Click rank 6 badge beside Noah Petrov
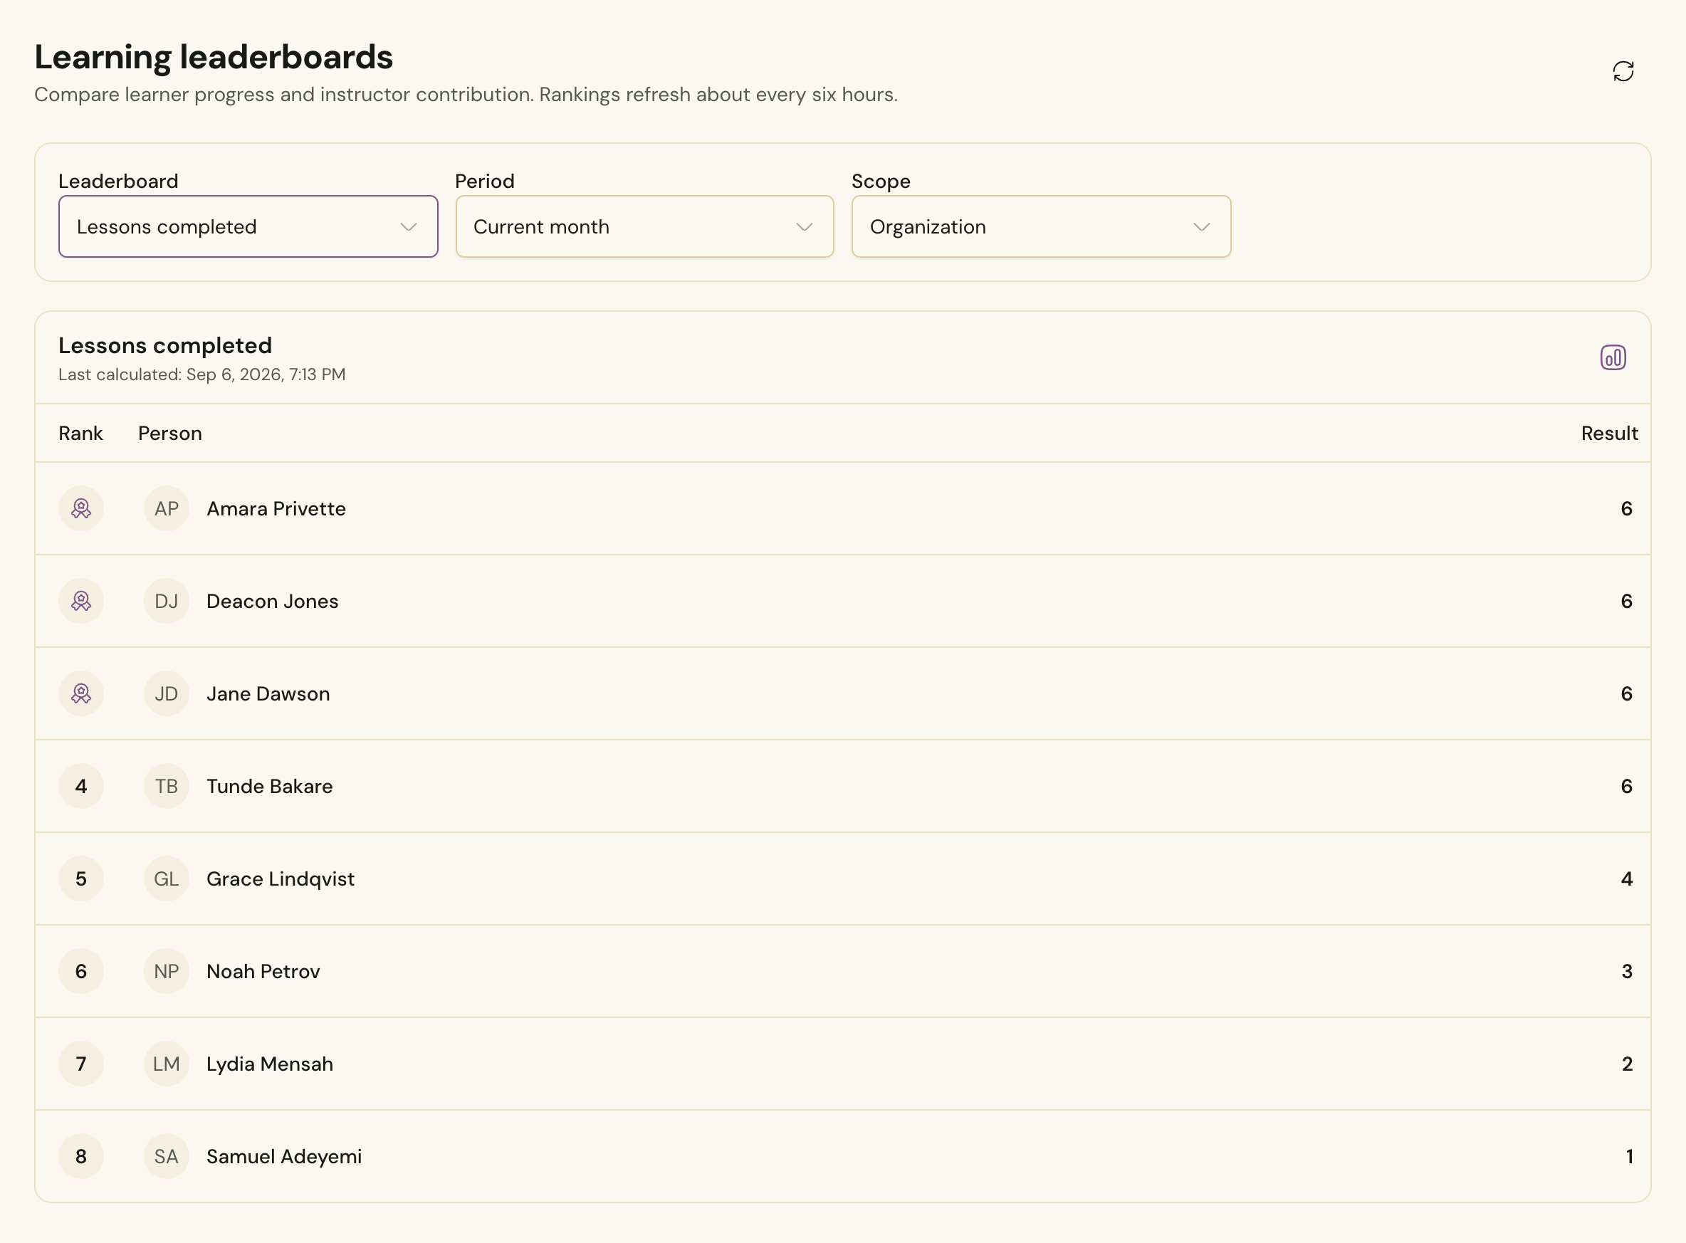 (81, 971)
